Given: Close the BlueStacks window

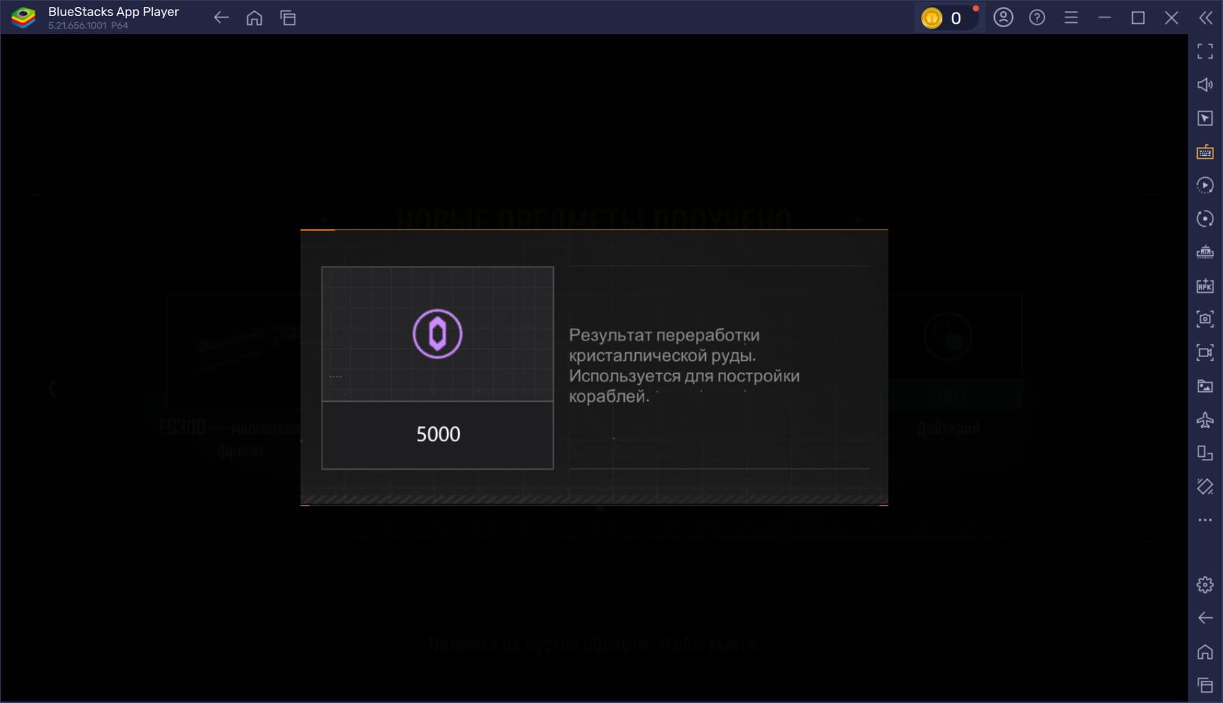Looking at the screenshot, I should [1171, 17].
